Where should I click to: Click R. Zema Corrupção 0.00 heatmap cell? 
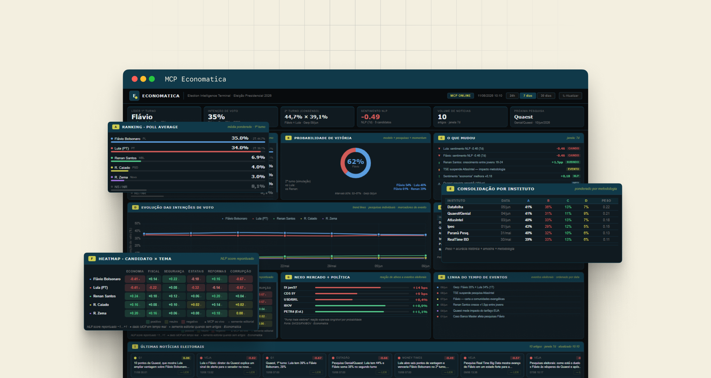point(240,314)
